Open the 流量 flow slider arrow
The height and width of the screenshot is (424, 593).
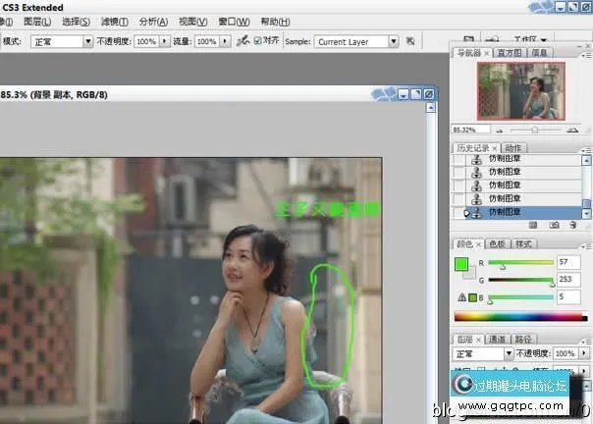tap(226, 41)
